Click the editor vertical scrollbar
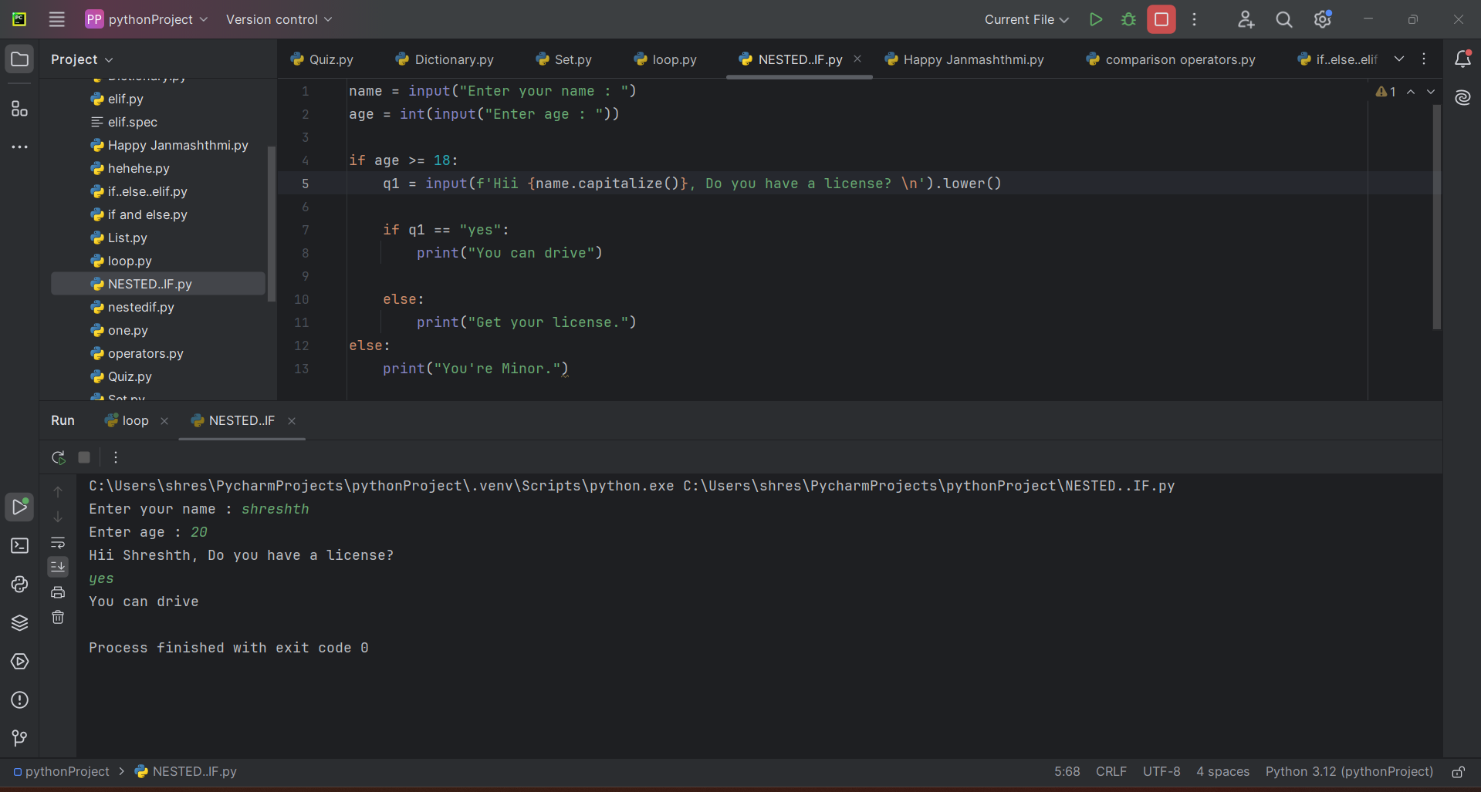This screenshot has width=1481, height=792. 1436,217
